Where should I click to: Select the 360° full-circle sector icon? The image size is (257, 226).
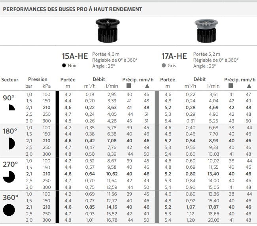[x=9, y=210]
